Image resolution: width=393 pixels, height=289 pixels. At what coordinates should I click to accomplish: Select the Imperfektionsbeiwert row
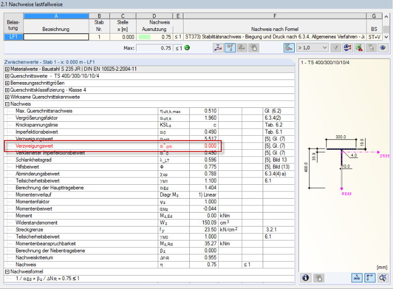coord(149,132)
